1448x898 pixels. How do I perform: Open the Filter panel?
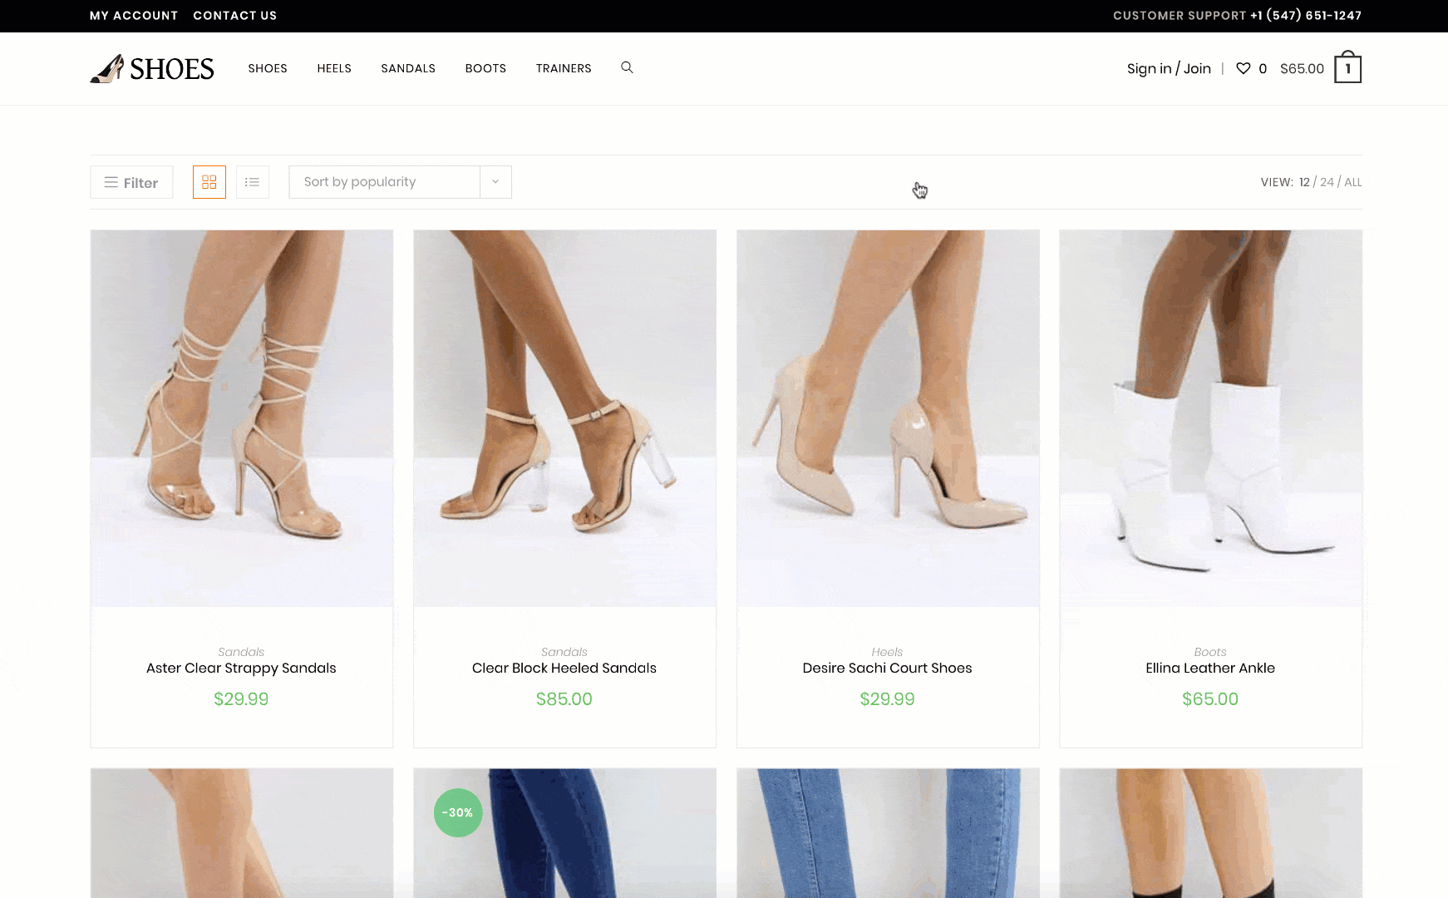coord(131,182)
